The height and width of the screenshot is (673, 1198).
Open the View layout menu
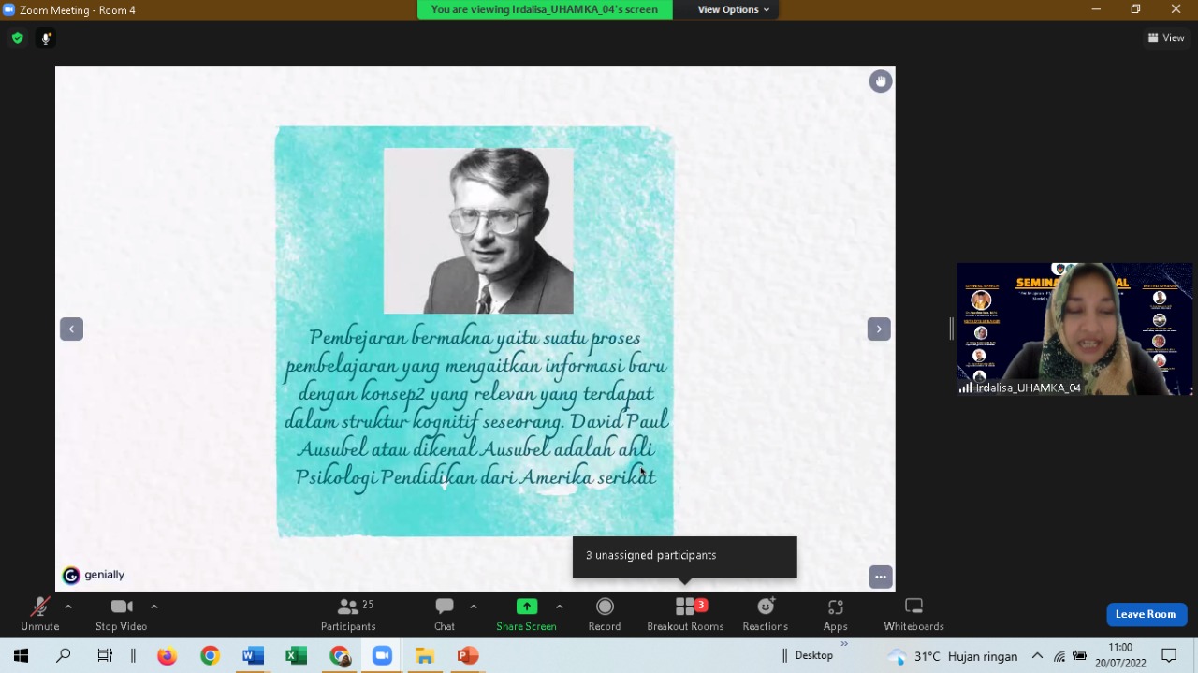(x=1166, y=38)
